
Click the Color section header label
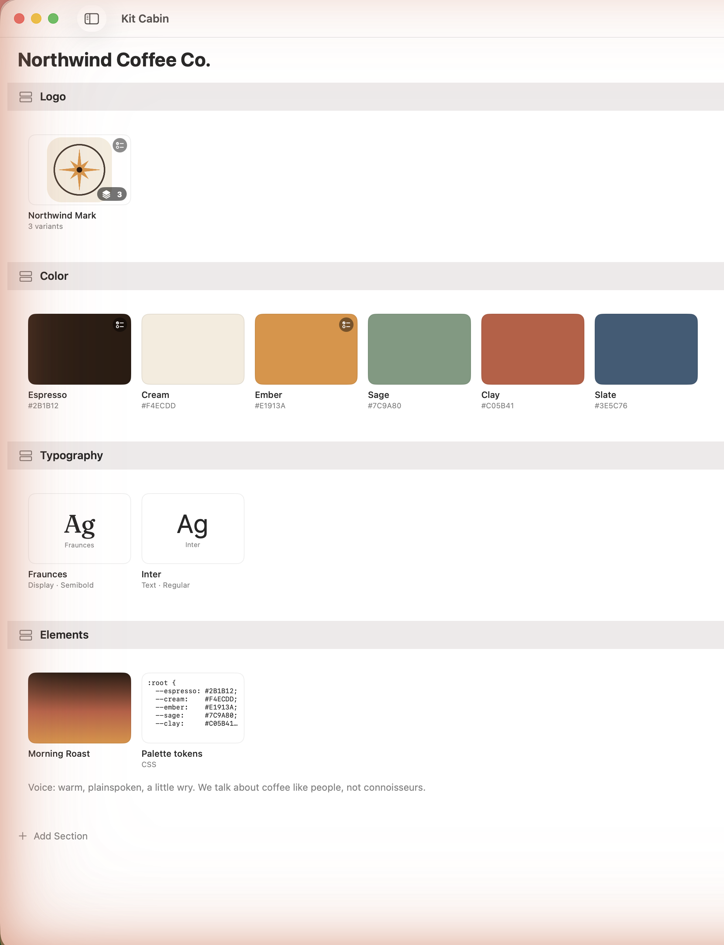coord(54,276)
